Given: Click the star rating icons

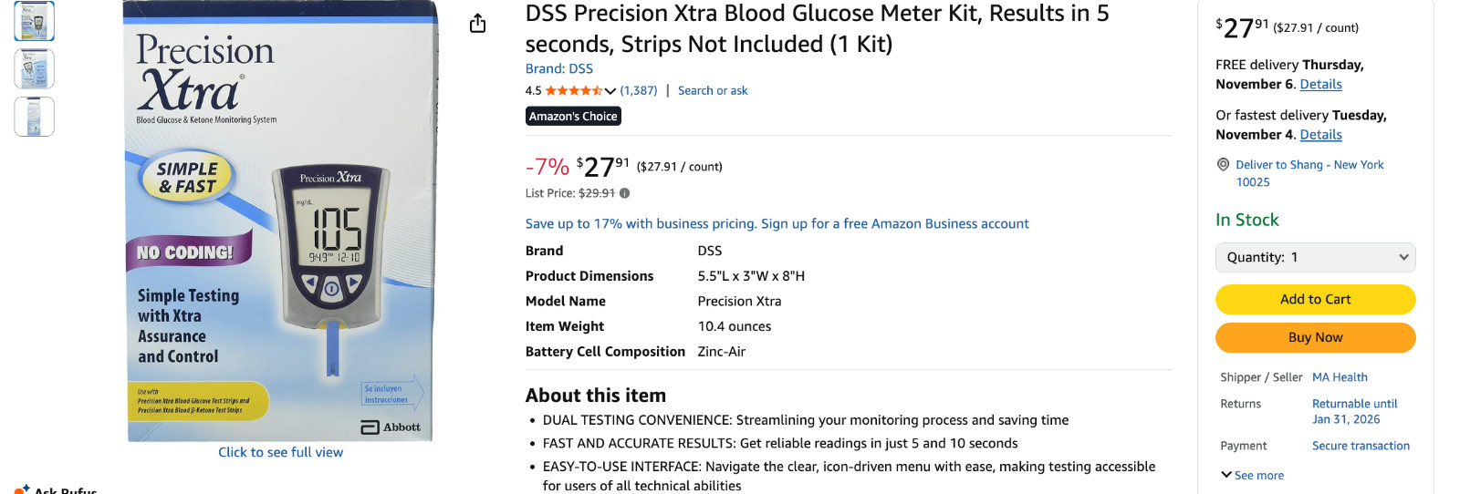Looking at the screenshot, I should click(x=573, y=91).
